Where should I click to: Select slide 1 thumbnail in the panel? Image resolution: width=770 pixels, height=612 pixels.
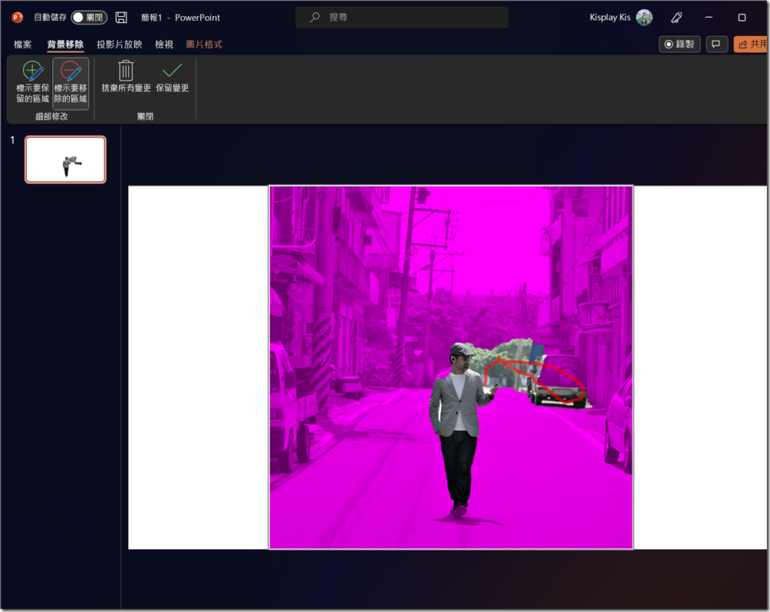click(65, 159)
